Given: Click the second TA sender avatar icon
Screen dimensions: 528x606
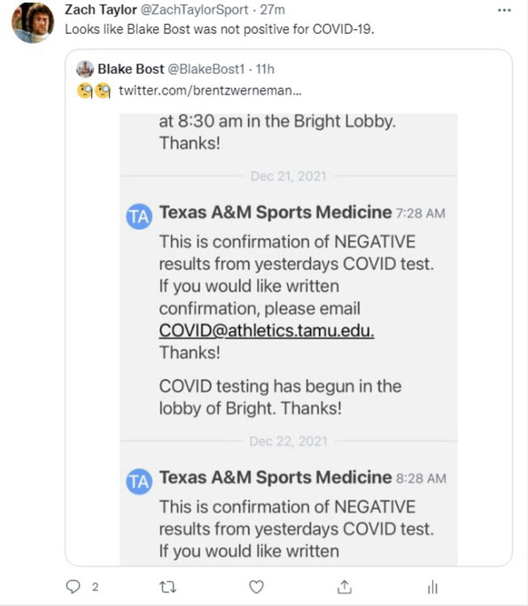Looking at the screenshot, I should [x=139, y=482].
